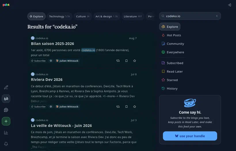Viewport: 236px width, 151px height.
Task: Open the History list
Action: (170, 89)
